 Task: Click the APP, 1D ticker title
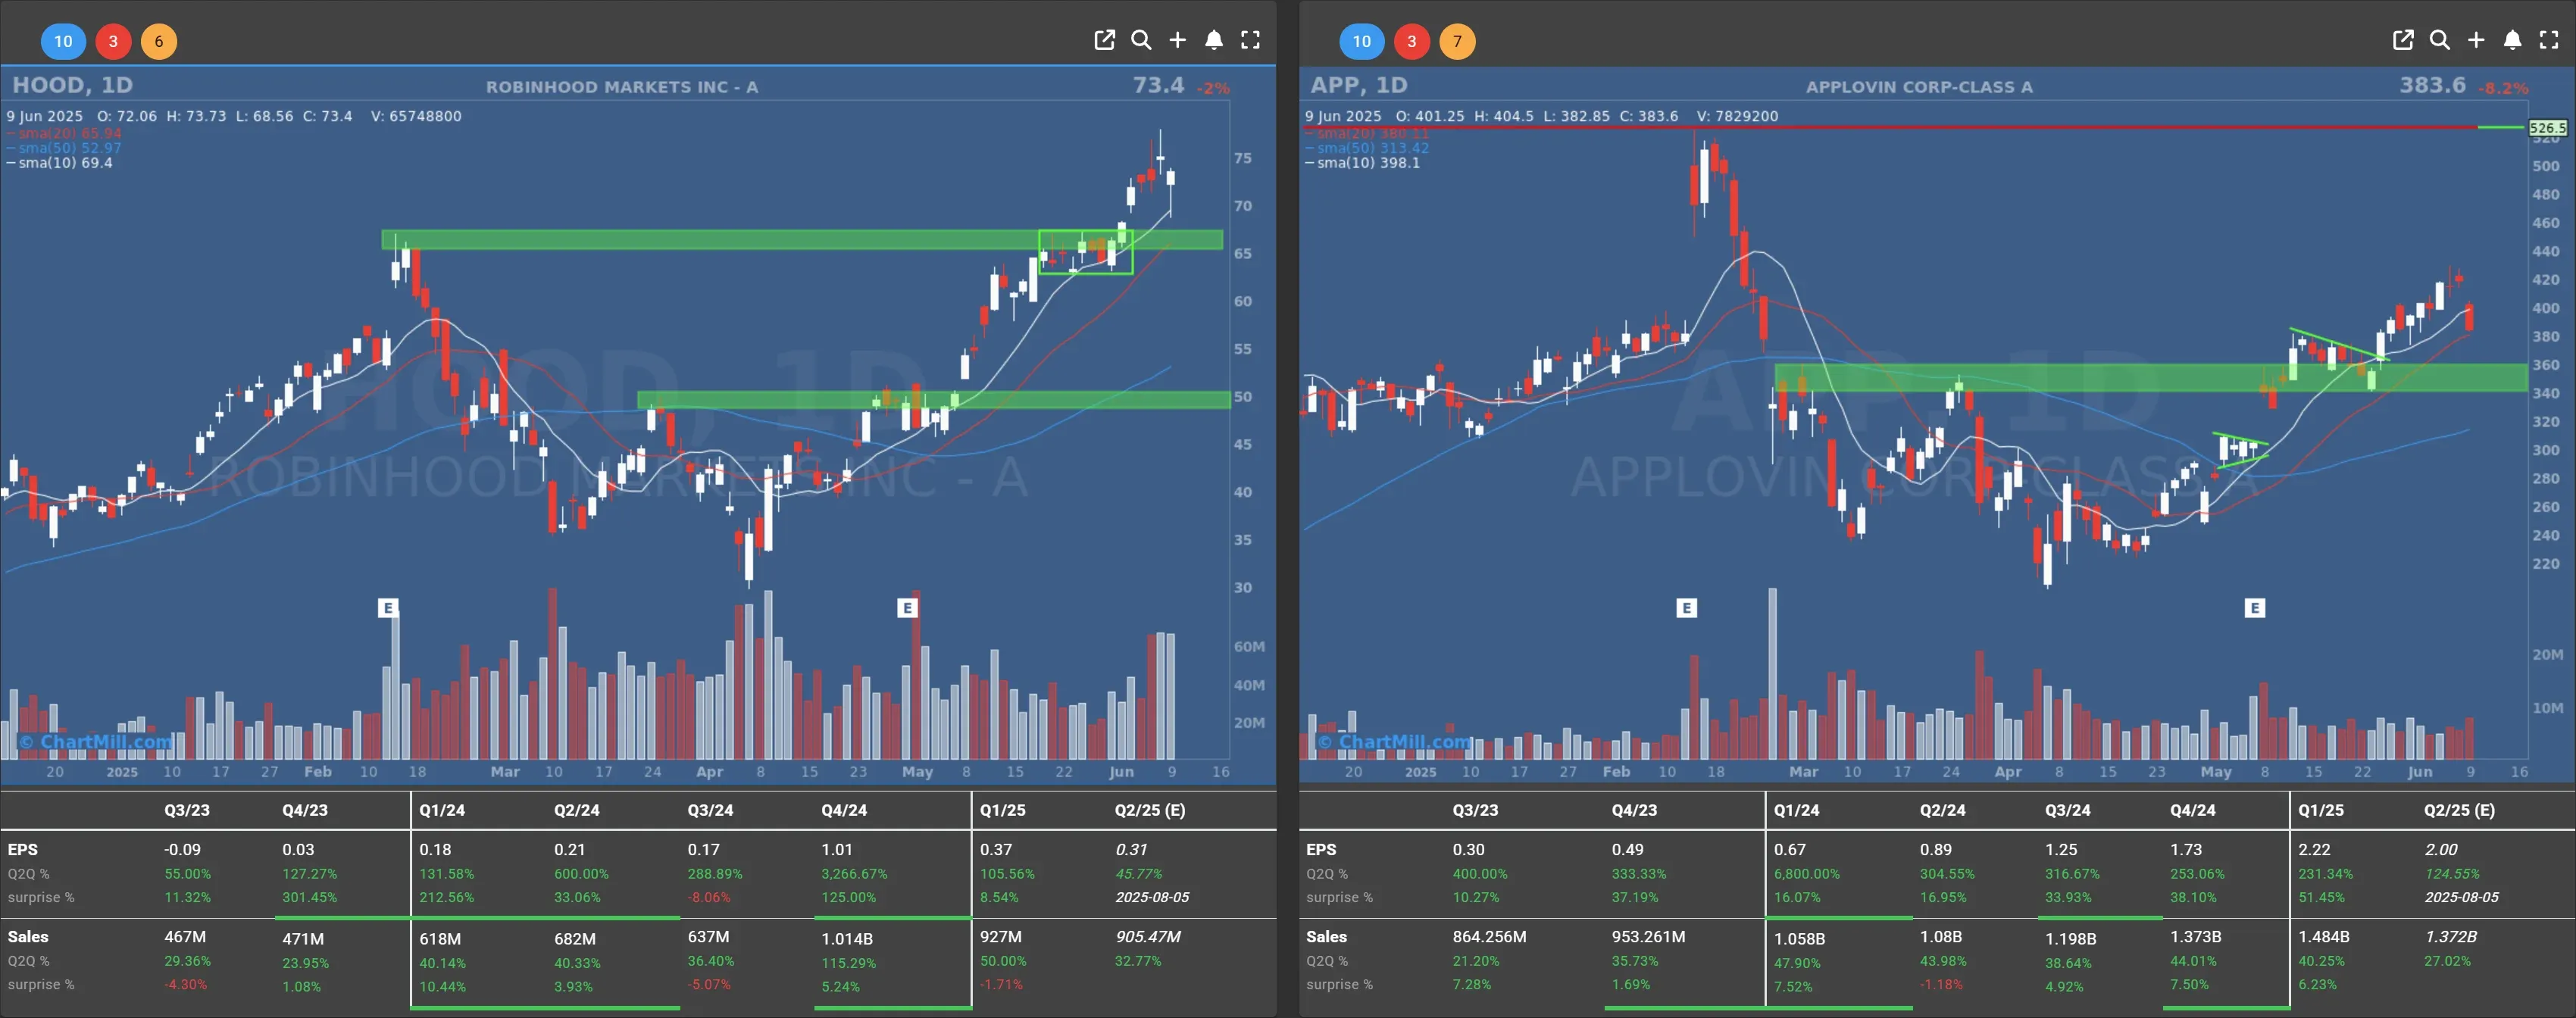[x=1359, y=85]
